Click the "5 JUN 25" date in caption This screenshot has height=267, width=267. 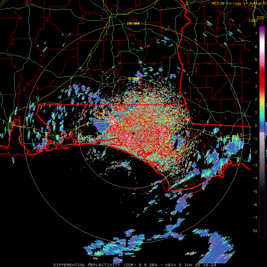click(190, 265)
